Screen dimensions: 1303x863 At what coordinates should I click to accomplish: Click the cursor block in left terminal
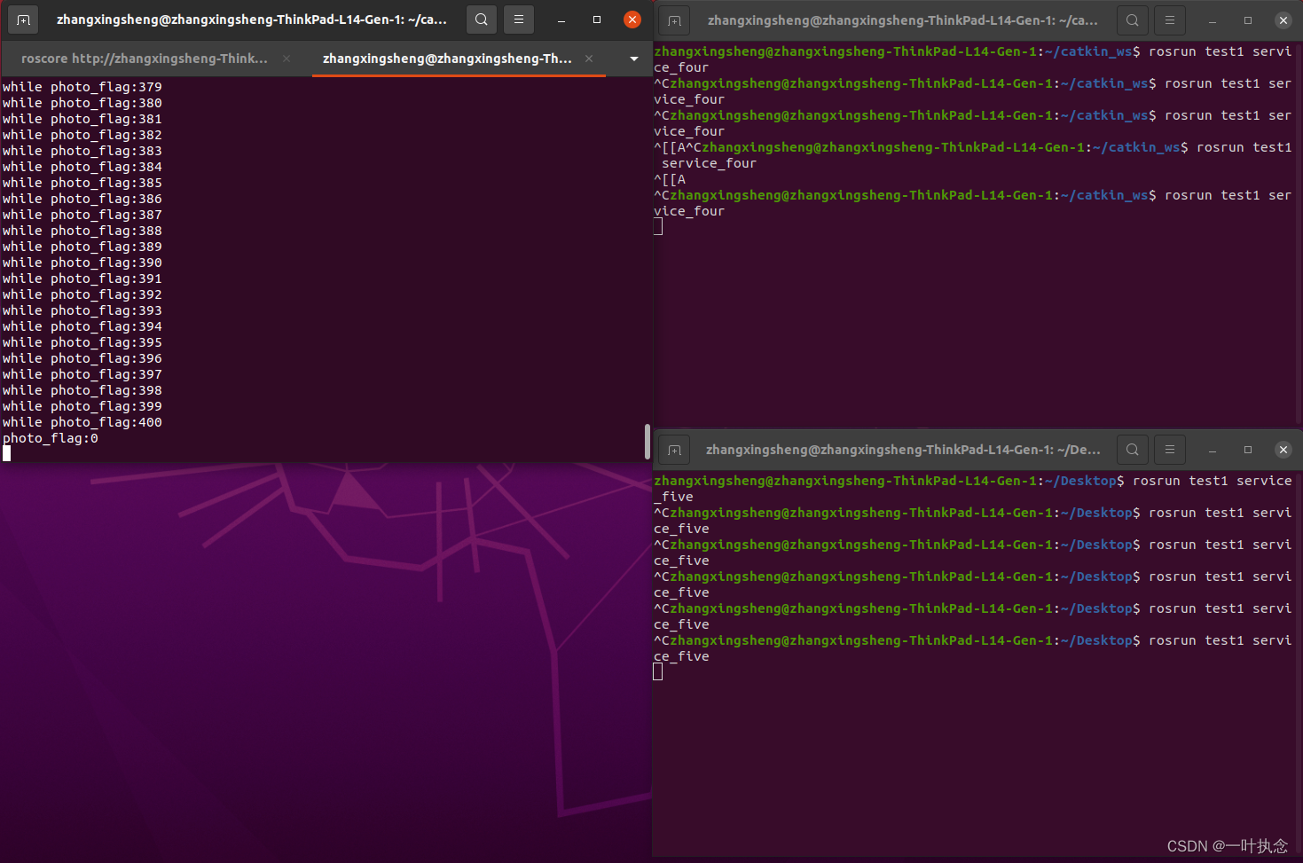click(7, 454)
